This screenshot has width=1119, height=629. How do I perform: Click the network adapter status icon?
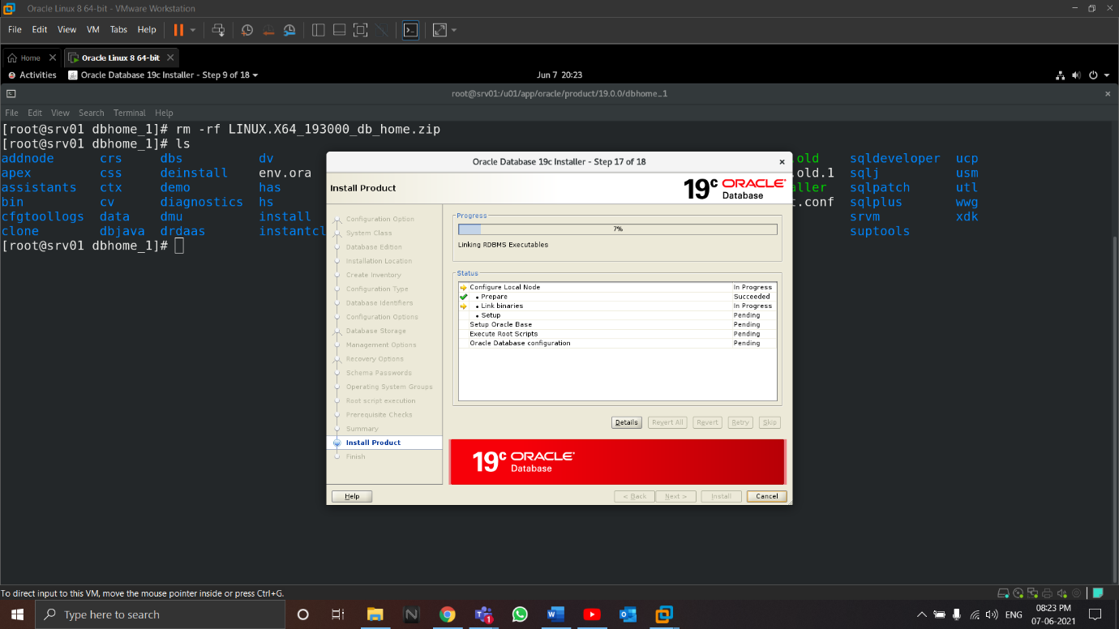click(1033, 593)
